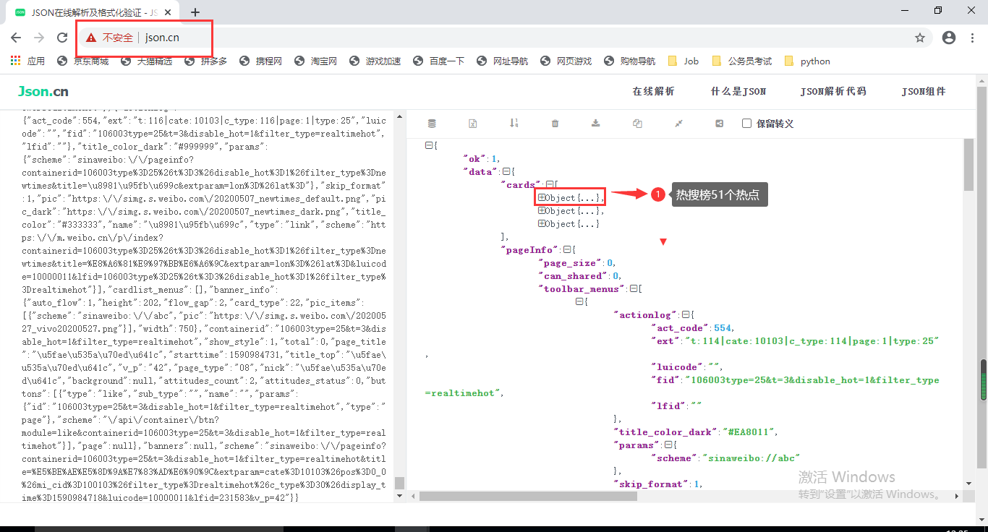This screenshot has height=532, width=988.
Task: Click the "ok" key in JSON tree
Action: click(474, 158)
